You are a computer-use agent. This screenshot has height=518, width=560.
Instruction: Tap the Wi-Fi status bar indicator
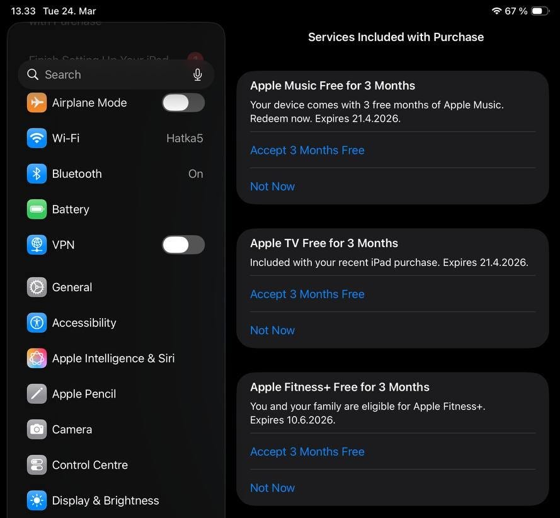click(496, 11)
